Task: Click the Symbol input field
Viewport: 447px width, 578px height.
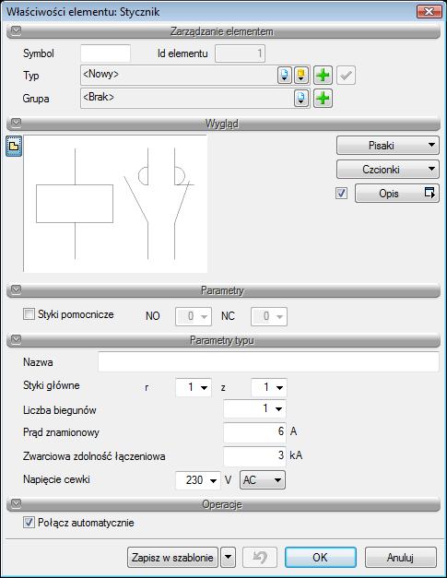Action: tap(105, 53)
